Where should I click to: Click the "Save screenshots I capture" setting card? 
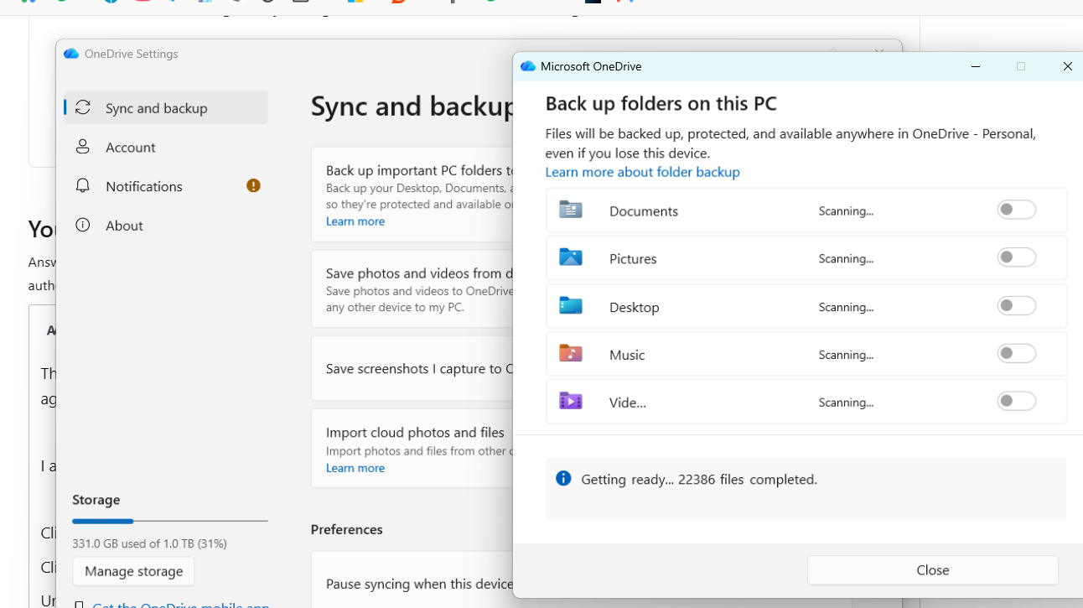[412, 368]
